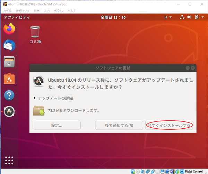Open the ヘルプ menu
Viewport: 208px width, 174px height.
click(71, 11)
